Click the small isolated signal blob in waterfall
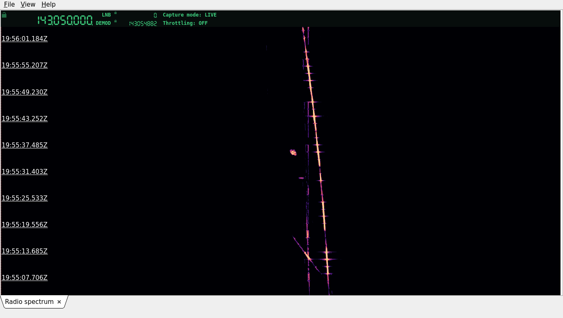 (293, 152)
